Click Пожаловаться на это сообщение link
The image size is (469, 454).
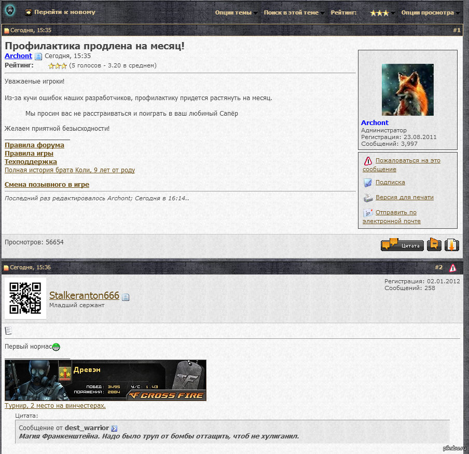408,161
